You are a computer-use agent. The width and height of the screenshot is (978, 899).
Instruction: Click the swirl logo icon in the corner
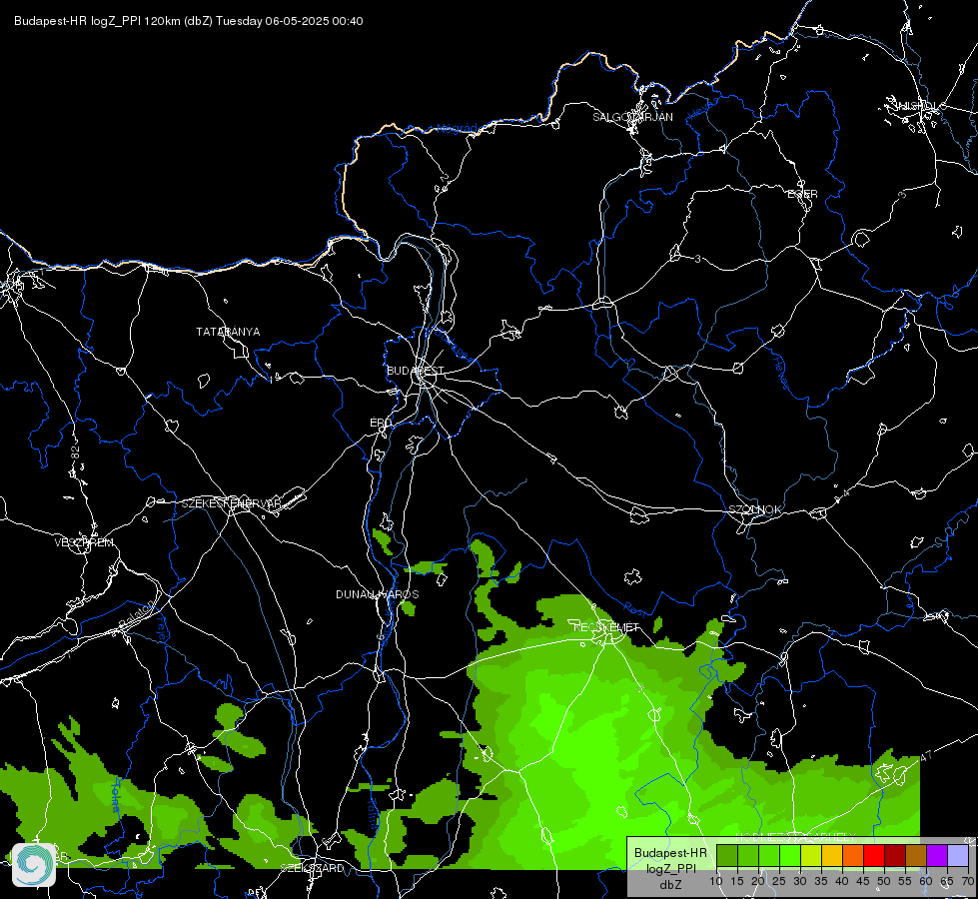(34, 865)
